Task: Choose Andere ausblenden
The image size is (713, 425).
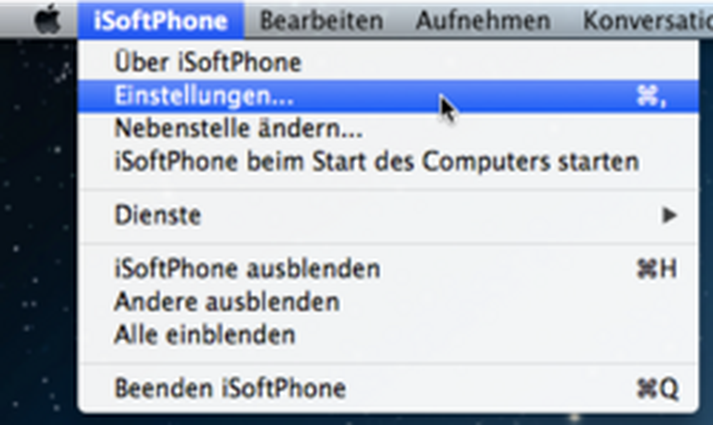Action: pyautogui.click(x=388, y=302)
